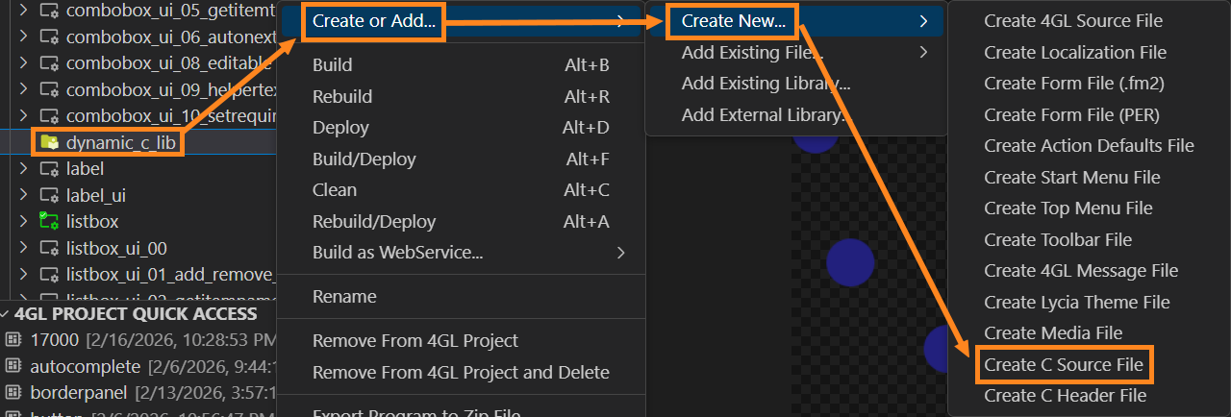
Task: Open the Add Existing File submenu arrow
Action: [x=923, y=52]
